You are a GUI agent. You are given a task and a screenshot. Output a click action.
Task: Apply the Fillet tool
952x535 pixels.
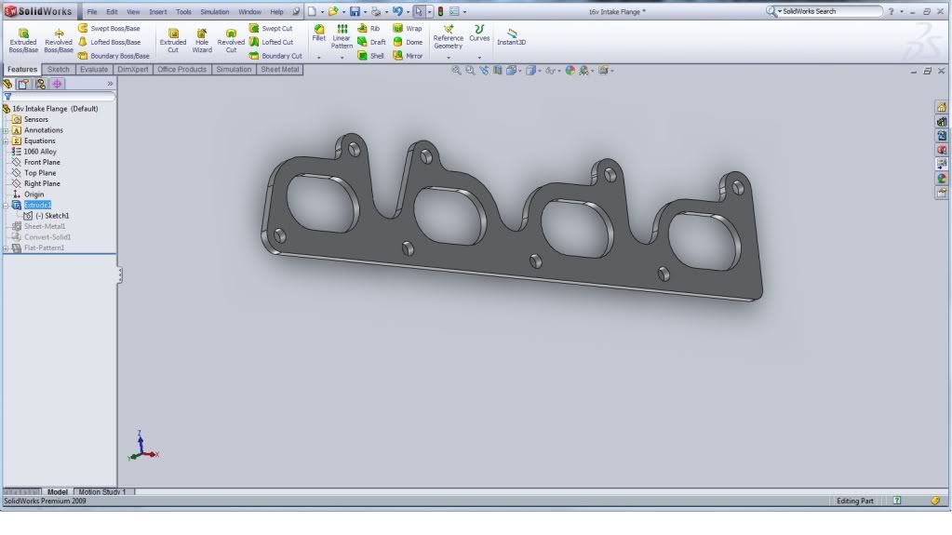click(x=319, y=33)
